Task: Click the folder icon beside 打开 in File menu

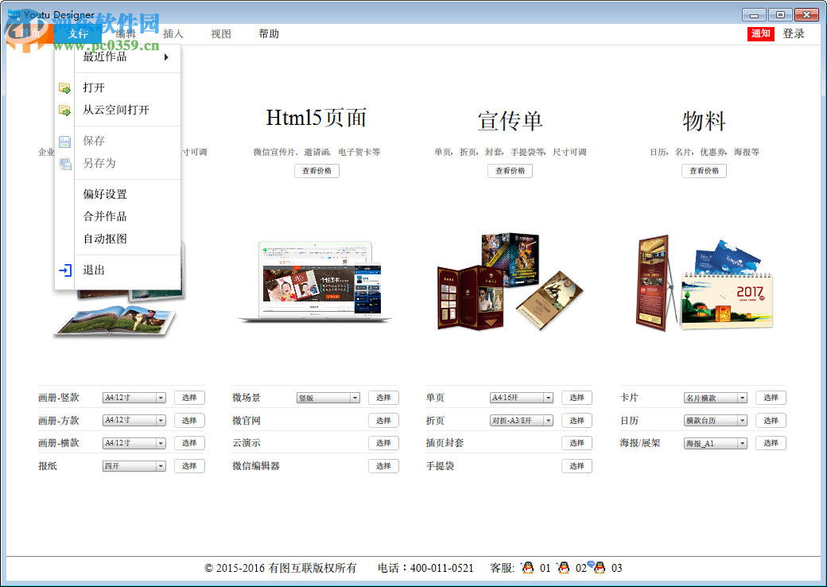Action: pos(66,87)
